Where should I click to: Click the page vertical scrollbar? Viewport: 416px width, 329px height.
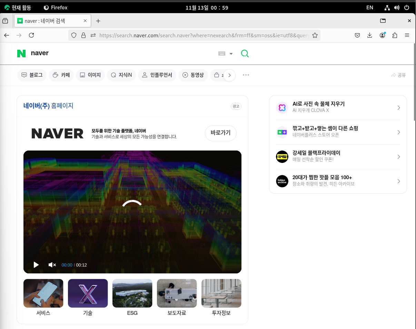(x=414, y=81)
